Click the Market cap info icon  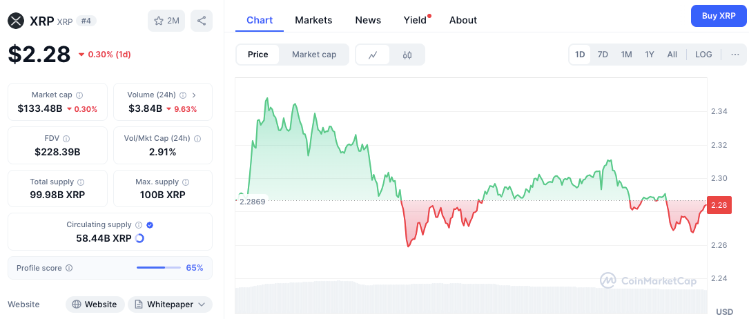(79, 95)
